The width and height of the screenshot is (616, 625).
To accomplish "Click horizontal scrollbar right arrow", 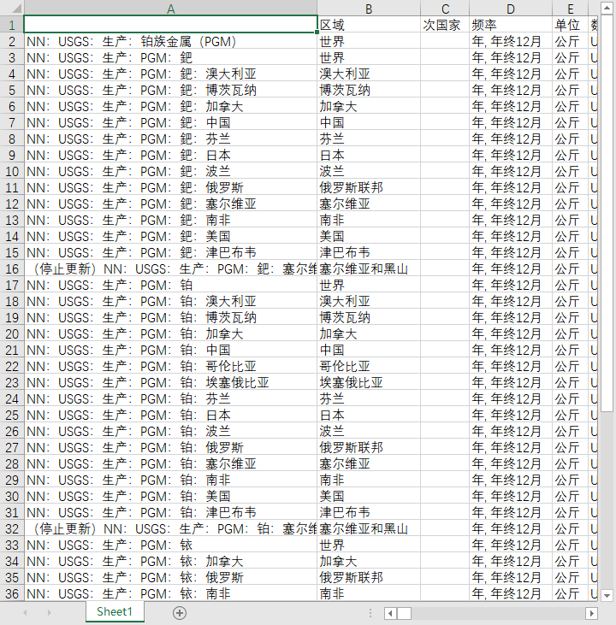I will [591, 613].
